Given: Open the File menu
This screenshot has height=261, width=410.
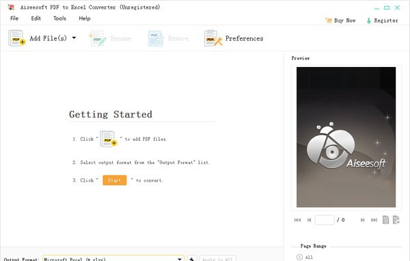Looking at the screenshot, I should tap(14, 18).
